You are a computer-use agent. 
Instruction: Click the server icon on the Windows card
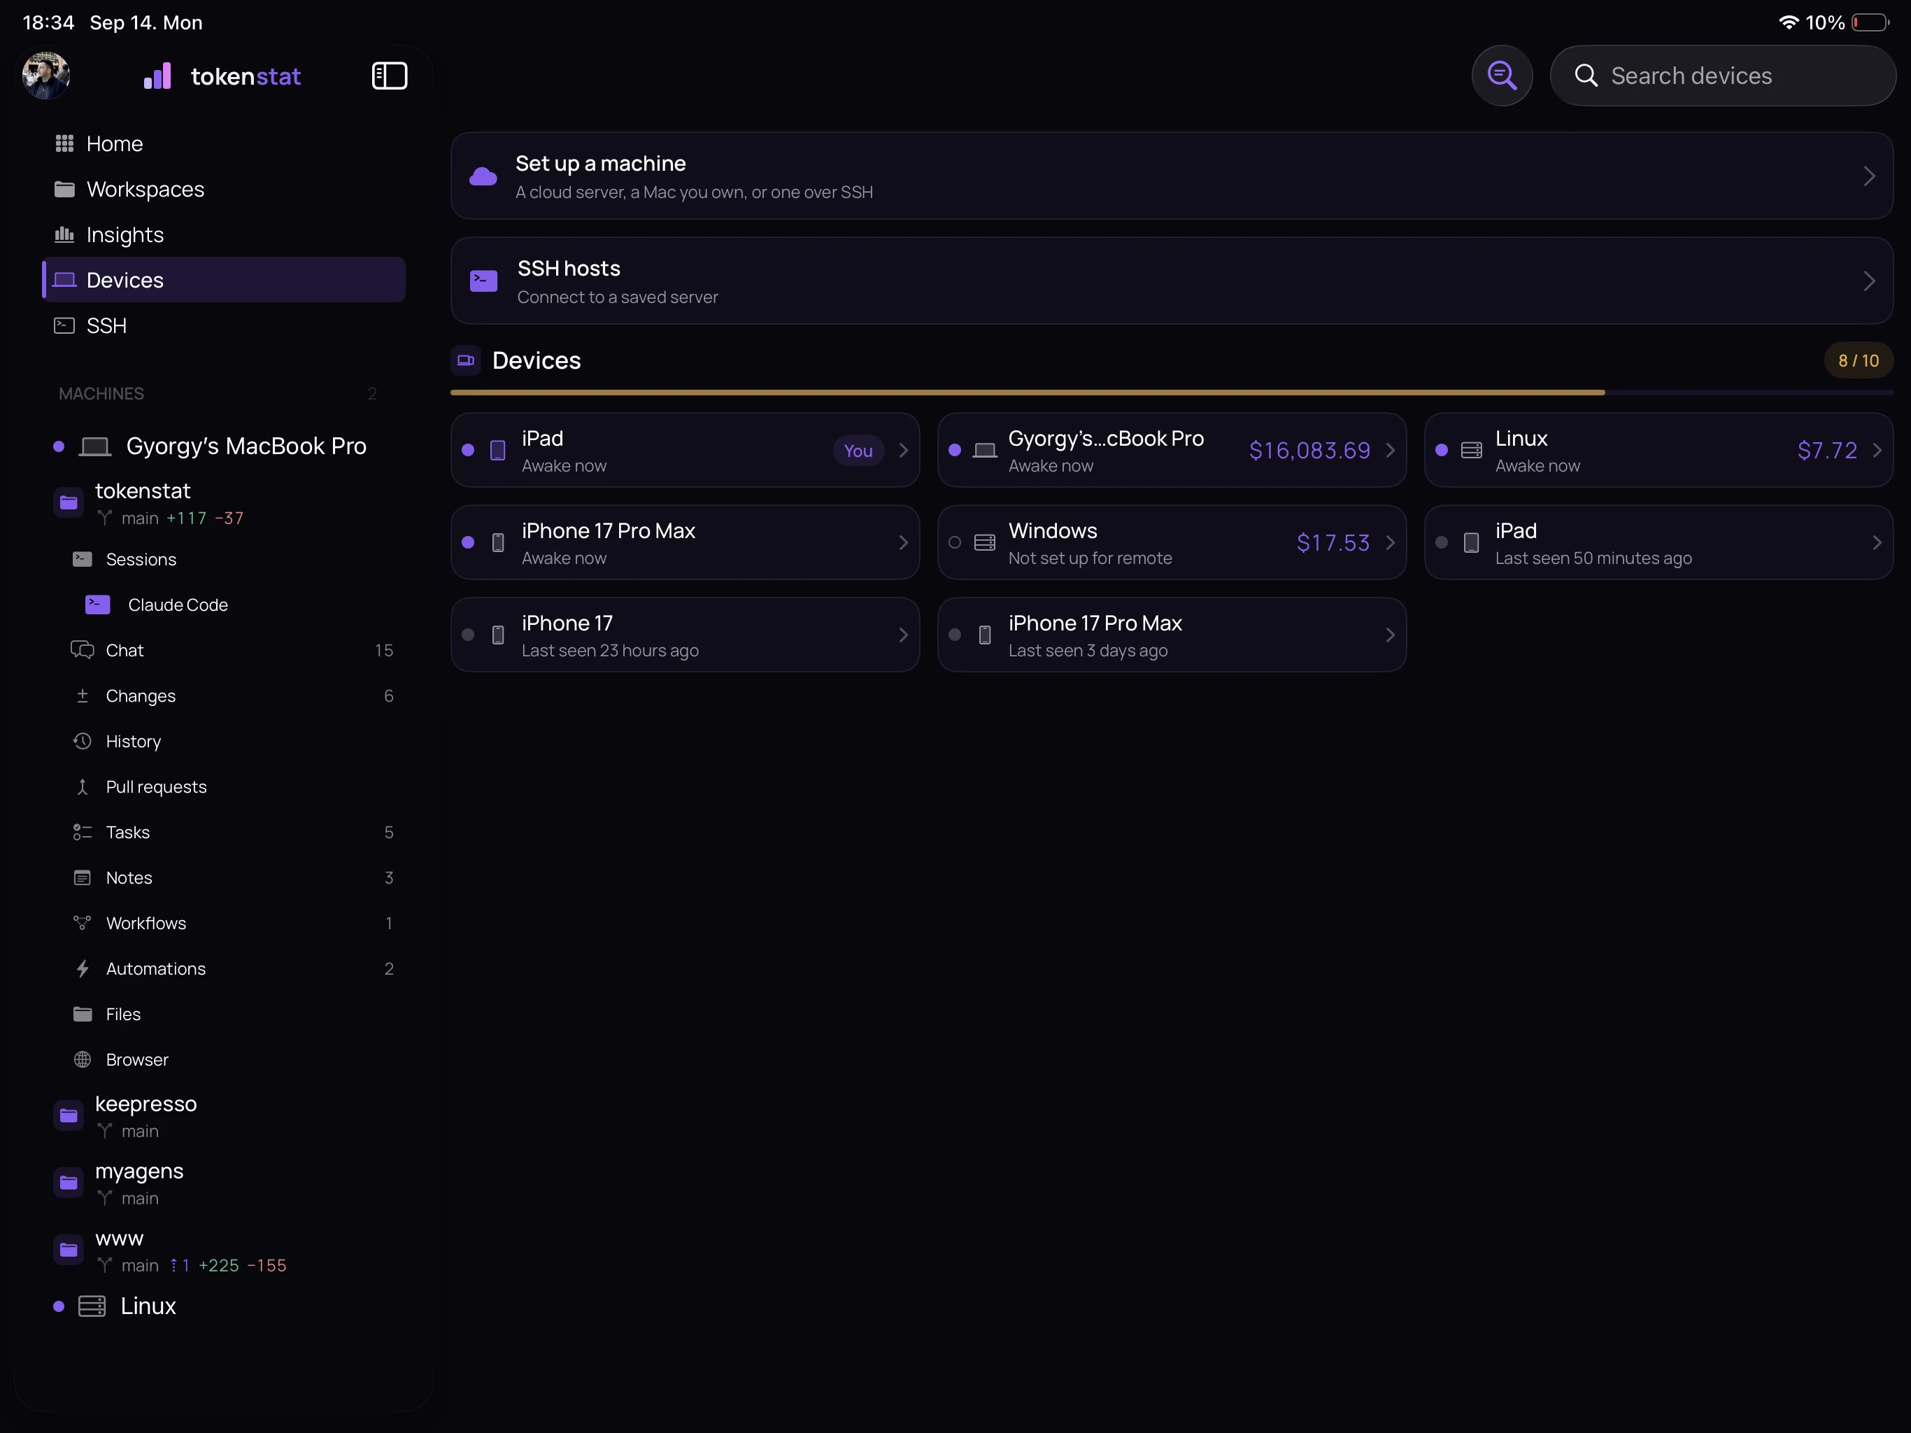click(985, 543)
